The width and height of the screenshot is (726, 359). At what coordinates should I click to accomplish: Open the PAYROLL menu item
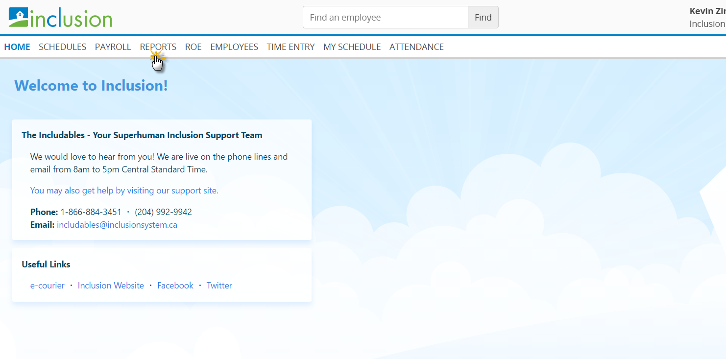(113, 47)
